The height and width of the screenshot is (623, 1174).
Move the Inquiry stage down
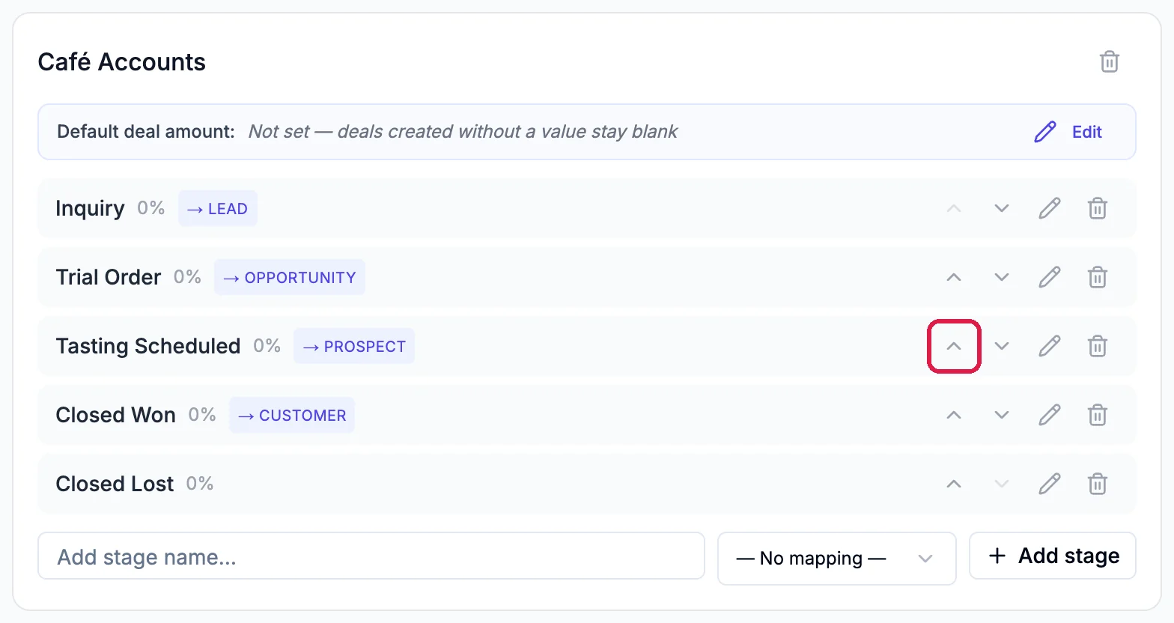tap(1002, 208)
